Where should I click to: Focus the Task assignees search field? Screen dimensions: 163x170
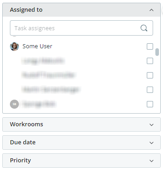(81, 28)
